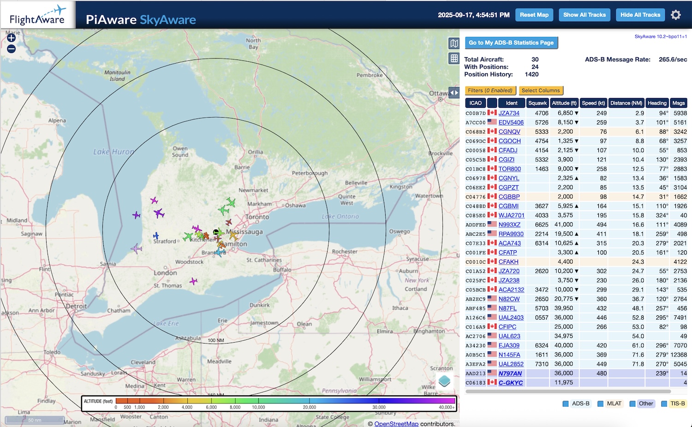Click the map layer switcher icon
Viewport: 692px width, 427px height.
444,381
